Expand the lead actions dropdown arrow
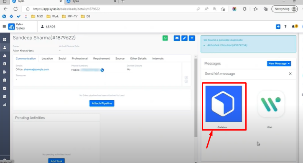Screen dimensions: 303x163 click(x=192, y=38)
